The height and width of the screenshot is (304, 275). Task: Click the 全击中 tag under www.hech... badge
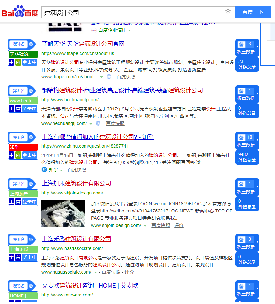29,109
